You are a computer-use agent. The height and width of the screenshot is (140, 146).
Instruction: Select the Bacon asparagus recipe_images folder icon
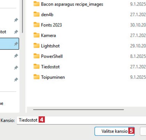36,4
